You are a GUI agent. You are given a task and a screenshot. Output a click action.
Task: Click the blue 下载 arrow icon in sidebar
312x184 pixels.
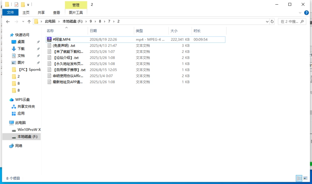tap(14, 49)
